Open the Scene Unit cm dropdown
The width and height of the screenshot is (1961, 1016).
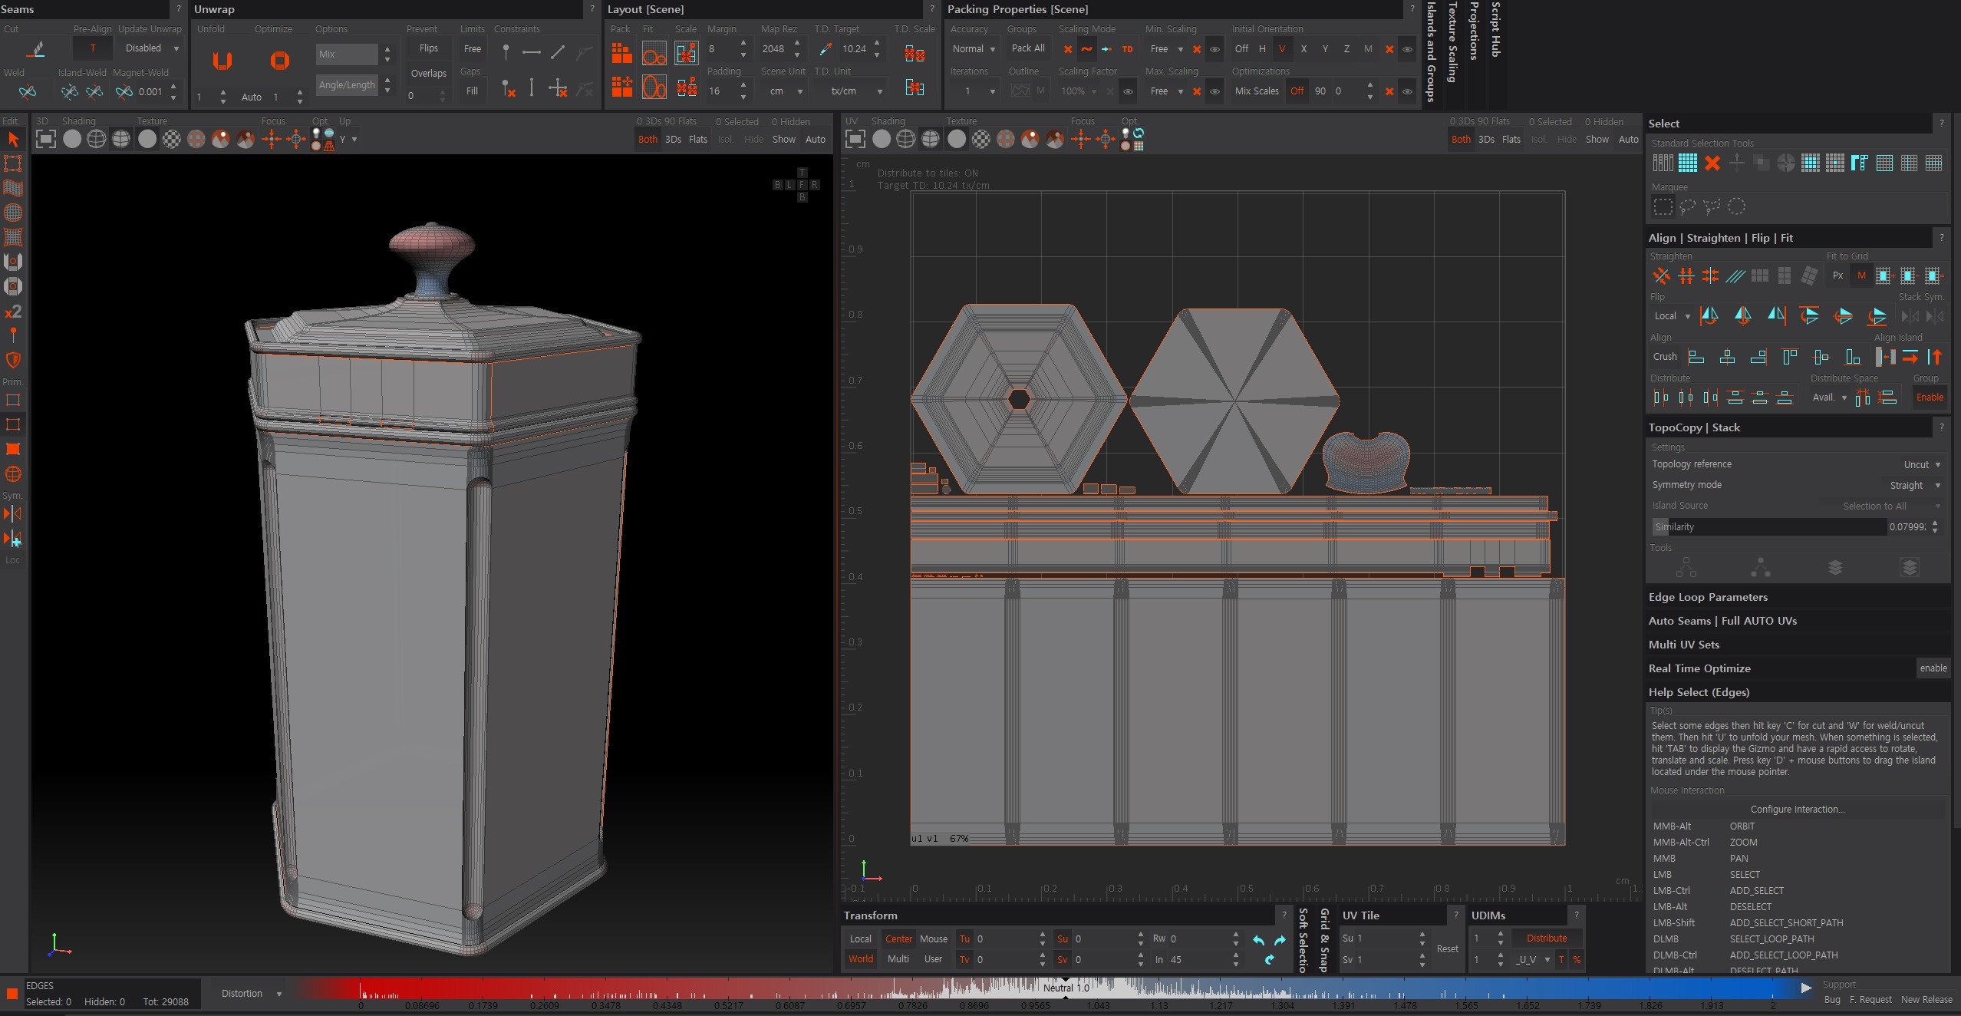[x=783, y=91]
